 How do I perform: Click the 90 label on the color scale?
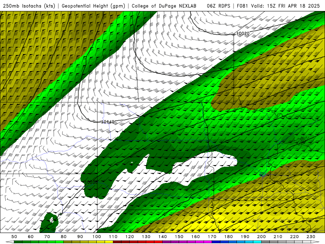(x=80, y=237)
